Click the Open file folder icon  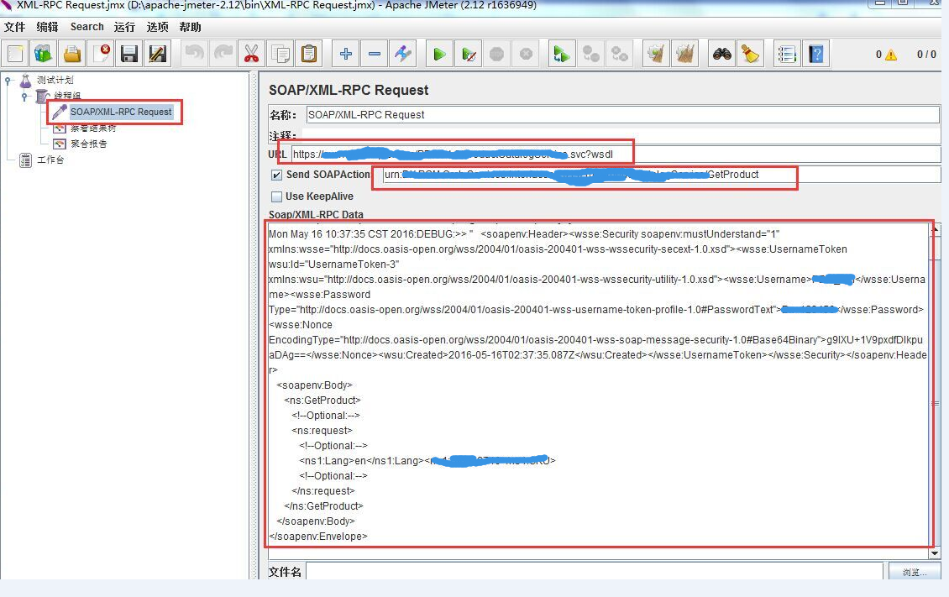[x=72, y=55]
